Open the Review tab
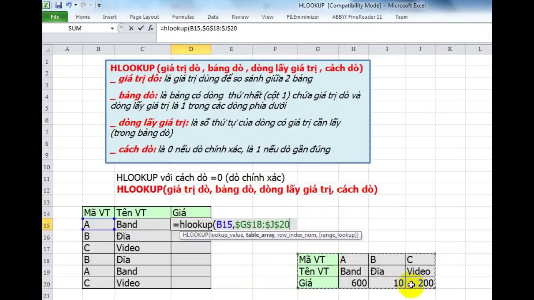This screenshot has width=534, height=300. 240,17
